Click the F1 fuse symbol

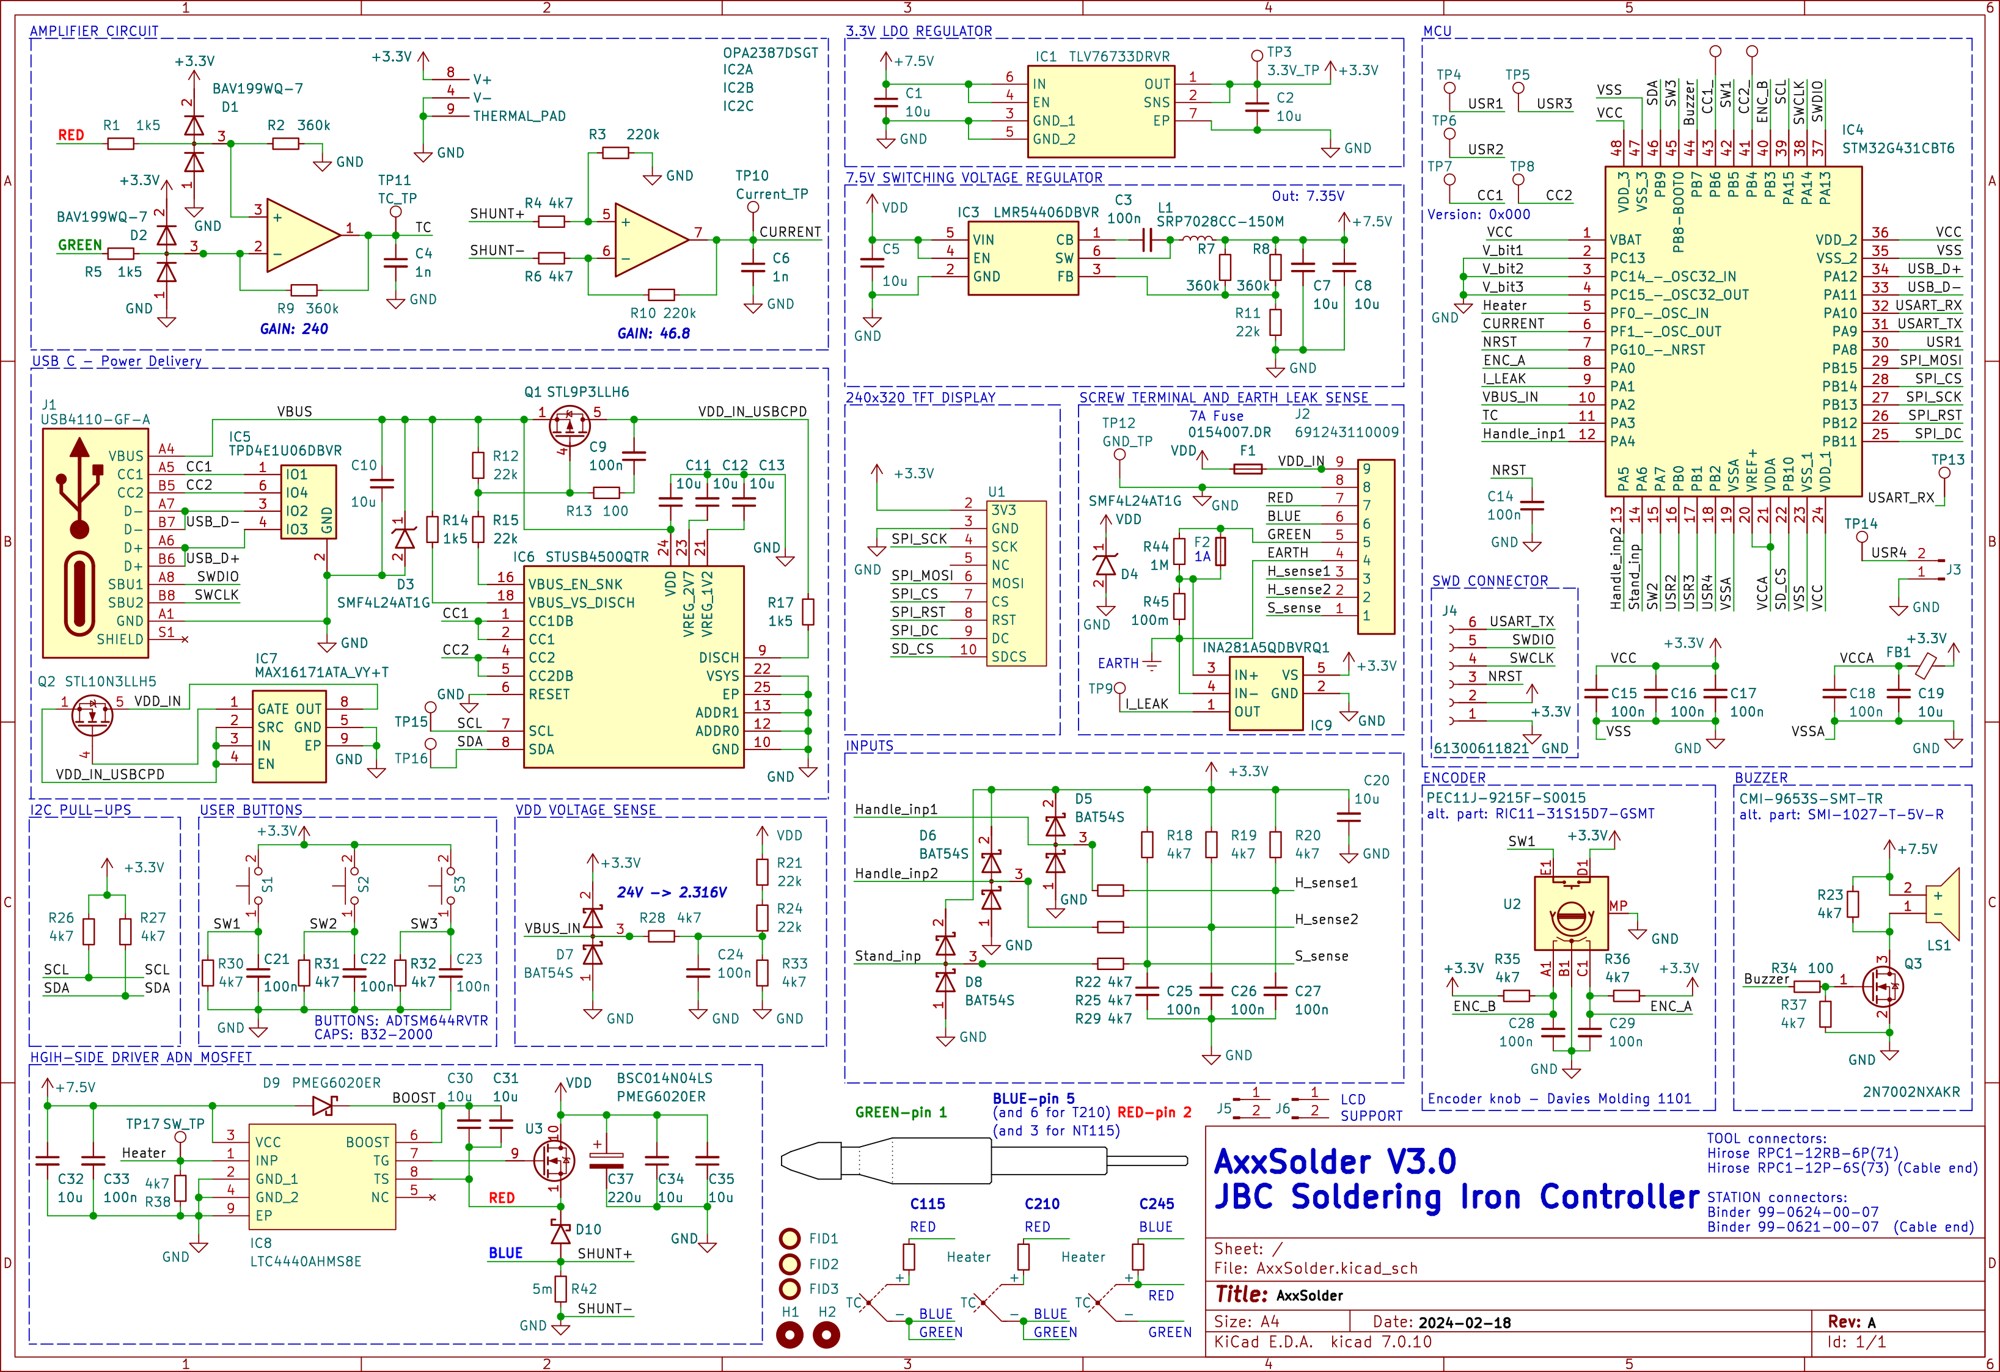1247,469
